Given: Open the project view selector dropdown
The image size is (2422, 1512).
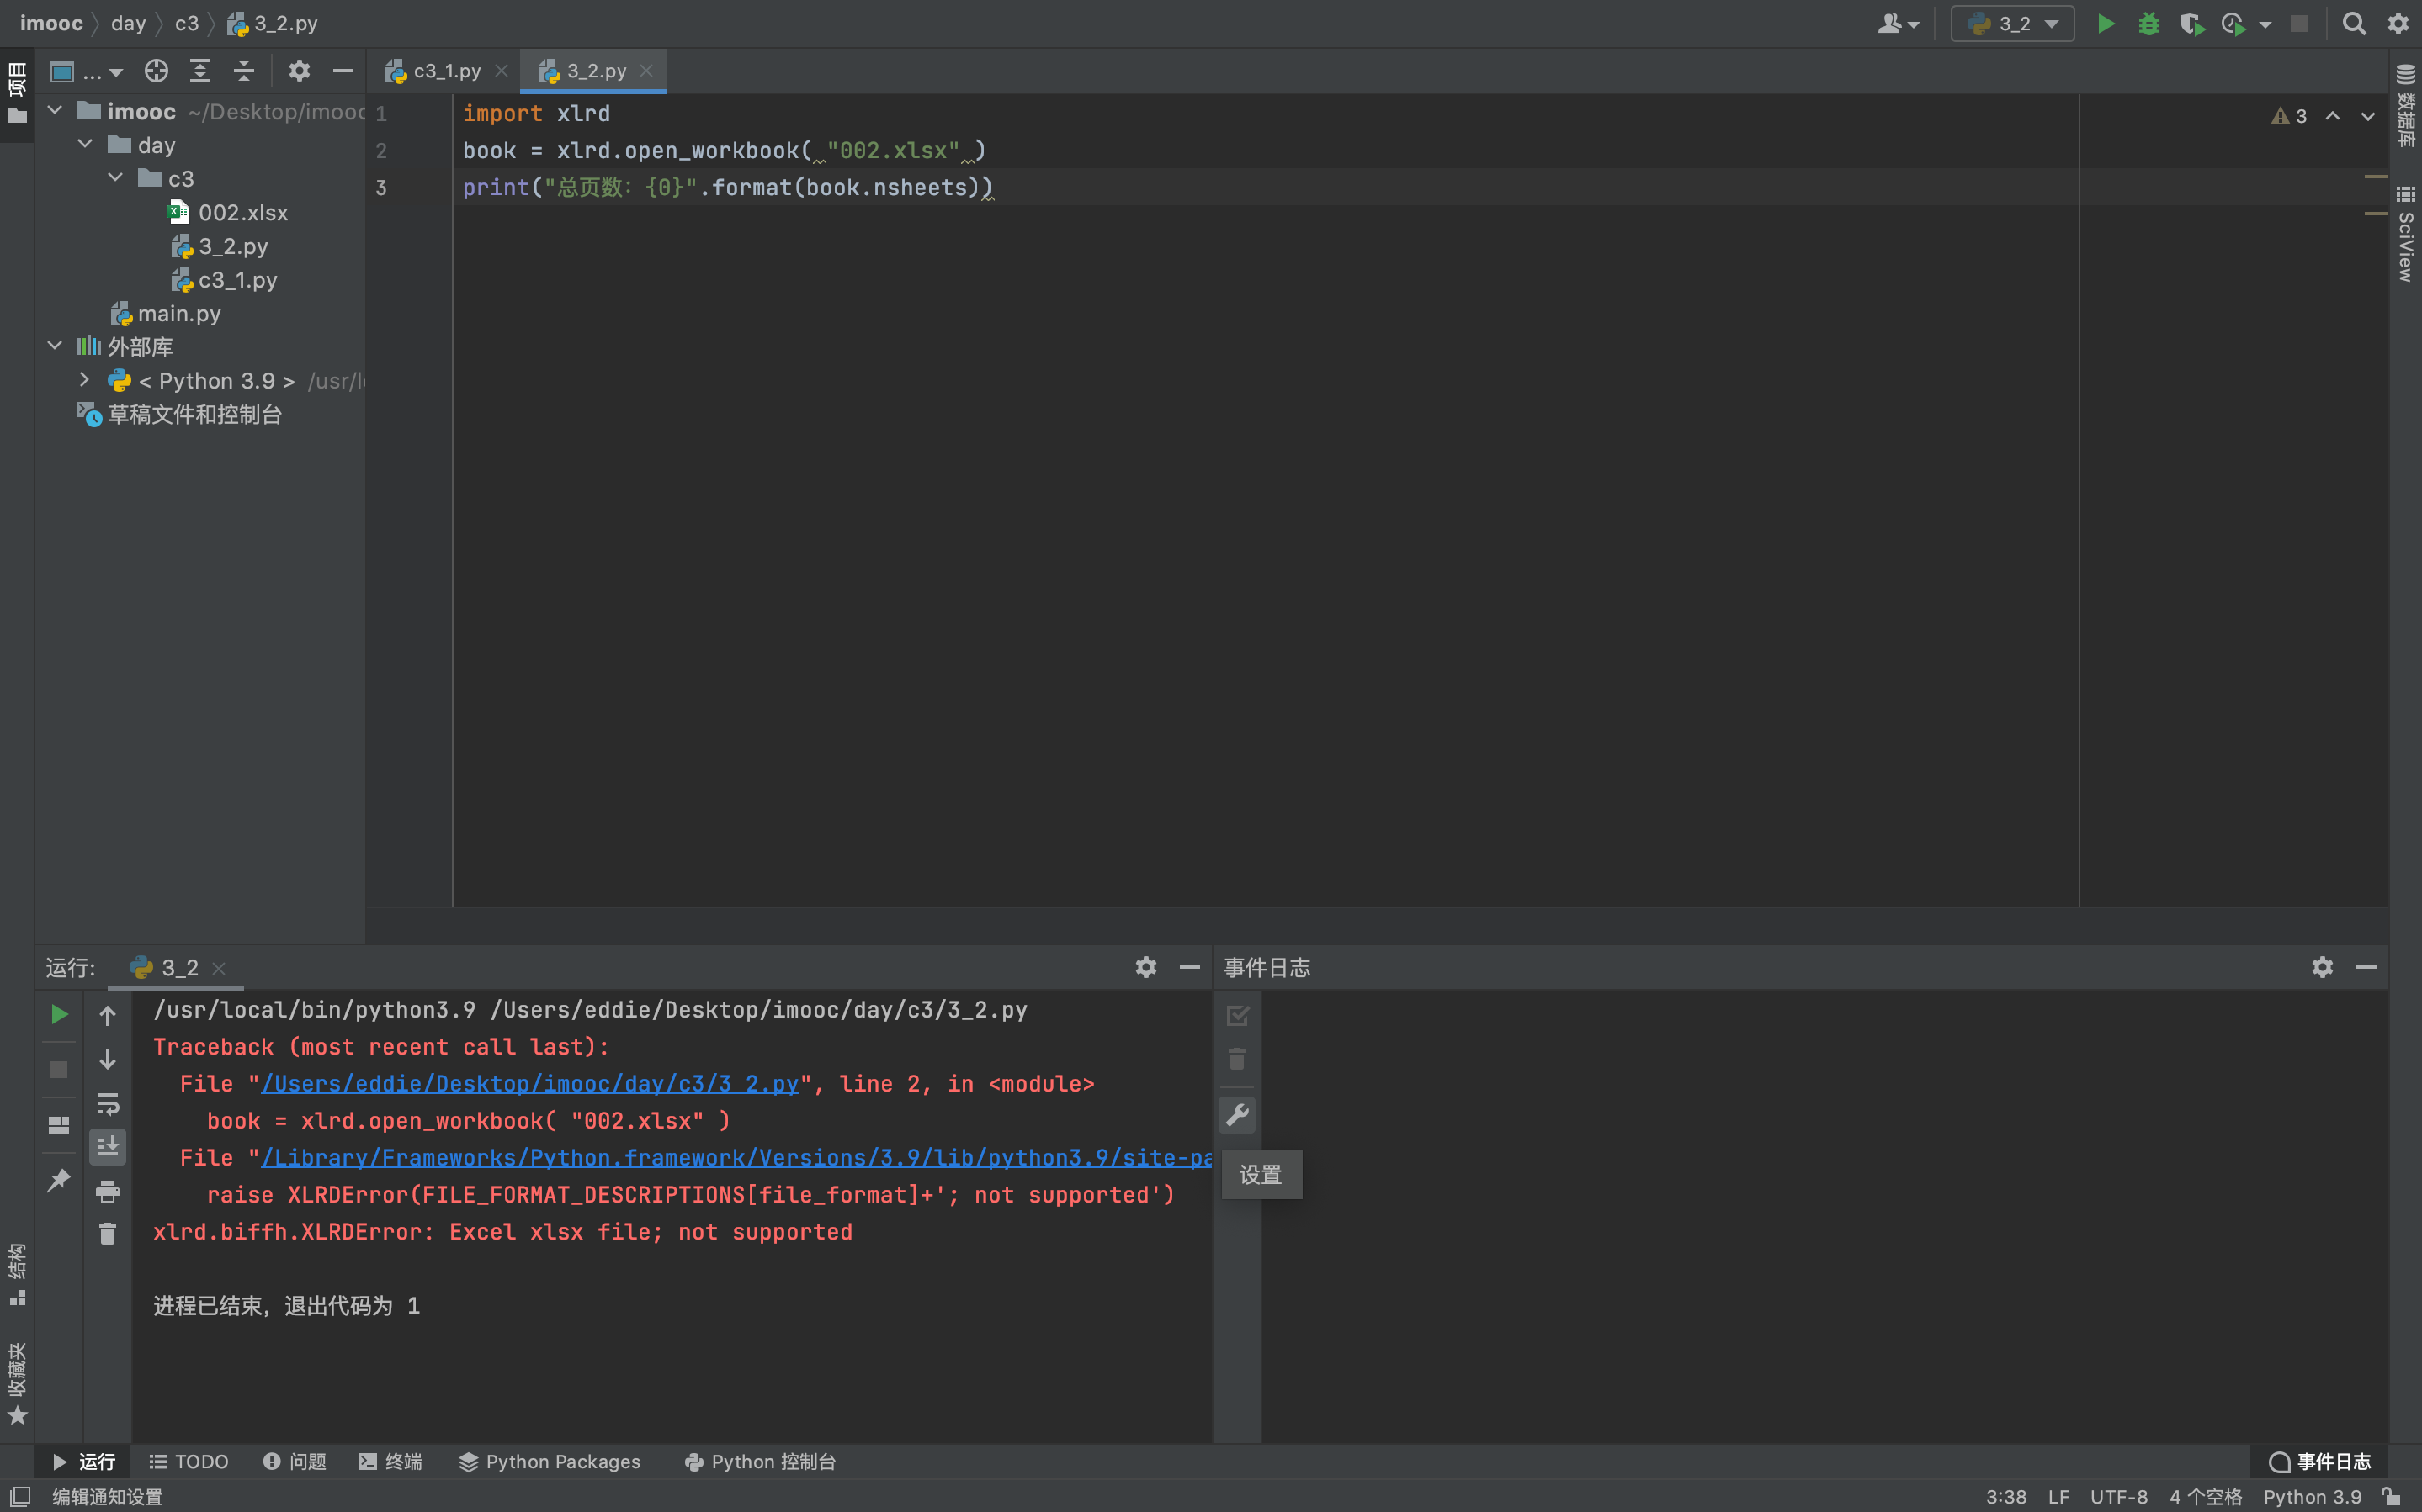Looking at the screenshot, I should tap(87, 71).
